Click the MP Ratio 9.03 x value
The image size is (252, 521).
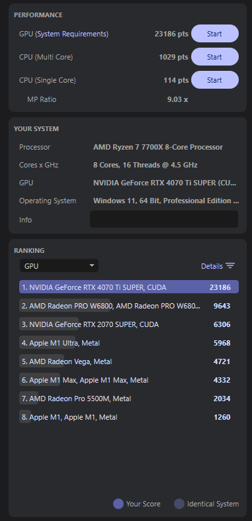pyautogui.click(x=178, y=99)
